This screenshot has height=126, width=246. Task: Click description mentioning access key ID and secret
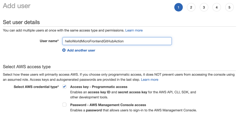(x=133, y=94)
